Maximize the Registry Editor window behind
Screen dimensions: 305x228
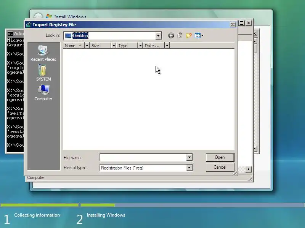point(242,23)
